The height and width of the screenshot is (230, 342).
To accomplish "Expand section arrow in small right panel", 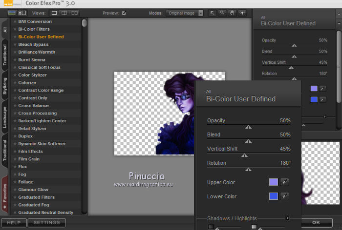I will tap(325, 116).
